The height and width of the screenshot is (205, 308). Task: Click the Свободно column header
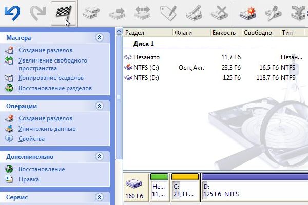(x=261, y=33)
